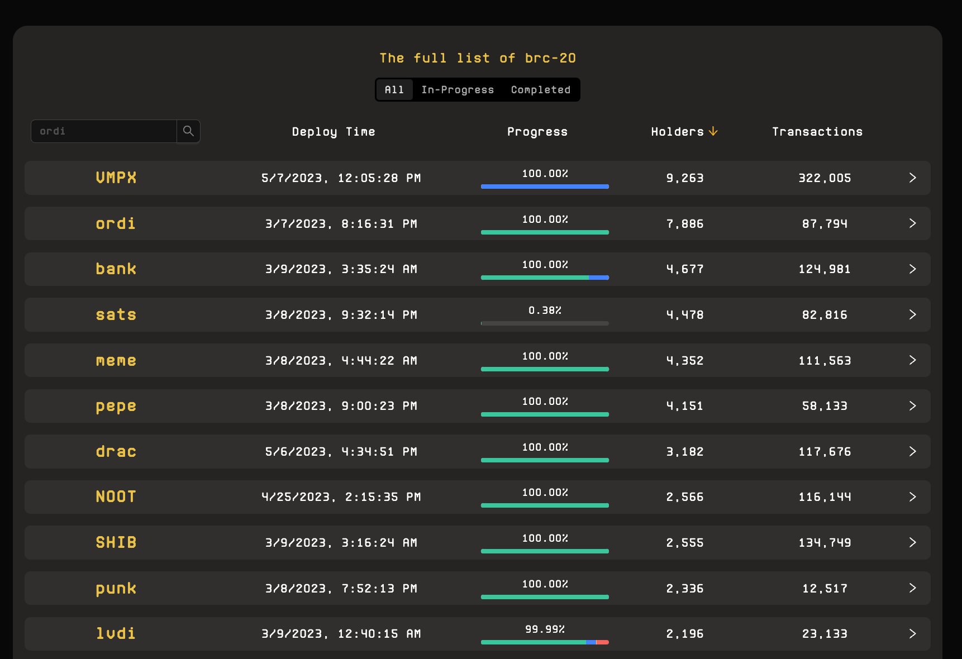Image resolution: width=962 pixels, height=659 pixels.
Task: Expand the lvdi row chevron
Action: [x=913, y=633]
